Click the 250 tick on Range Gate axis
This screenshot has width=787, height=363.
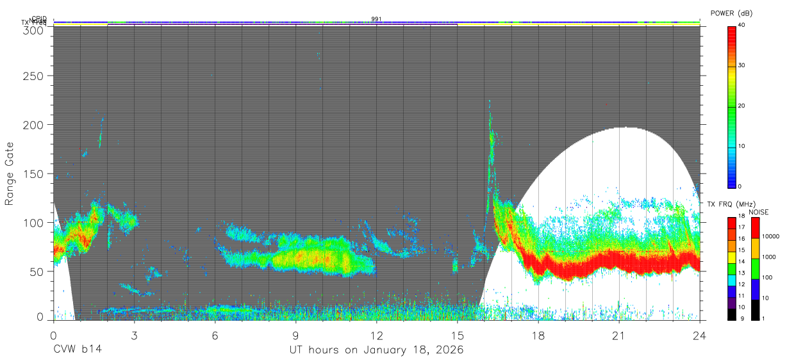click(x=35, y=76)
